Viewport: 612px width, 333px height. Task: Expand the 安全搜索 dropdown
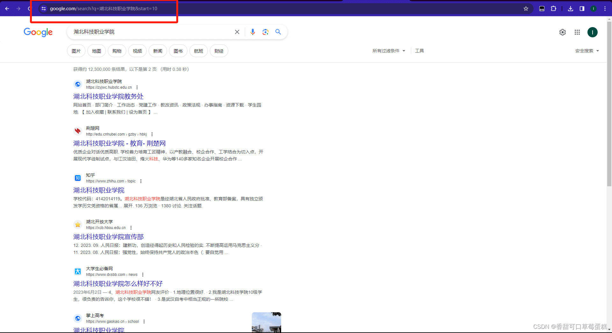(x=587, y=51)
